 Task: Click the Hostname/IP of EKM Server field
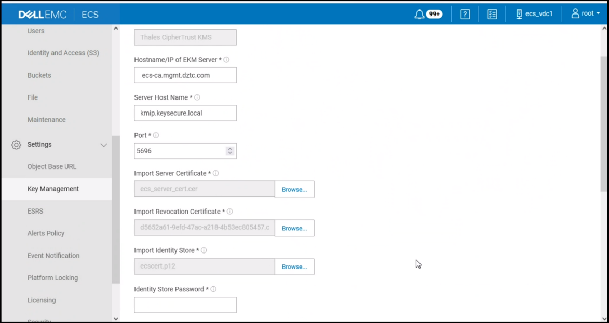click(x=185, y=75)
